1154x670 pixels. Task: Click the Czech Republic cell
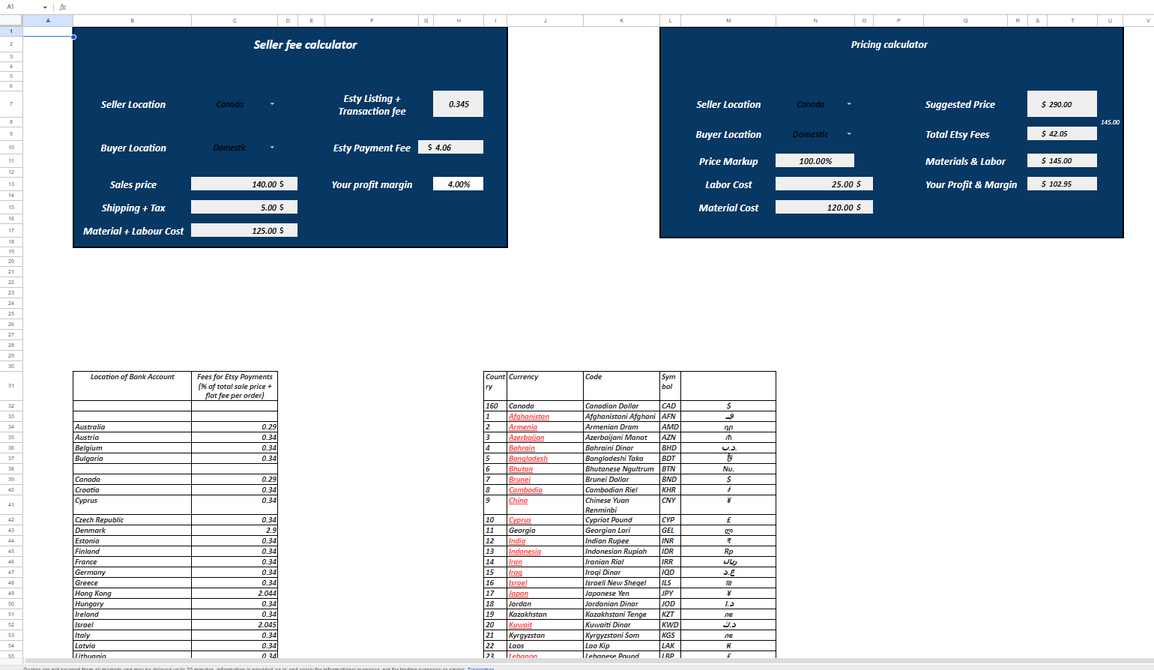click(132, 520)
